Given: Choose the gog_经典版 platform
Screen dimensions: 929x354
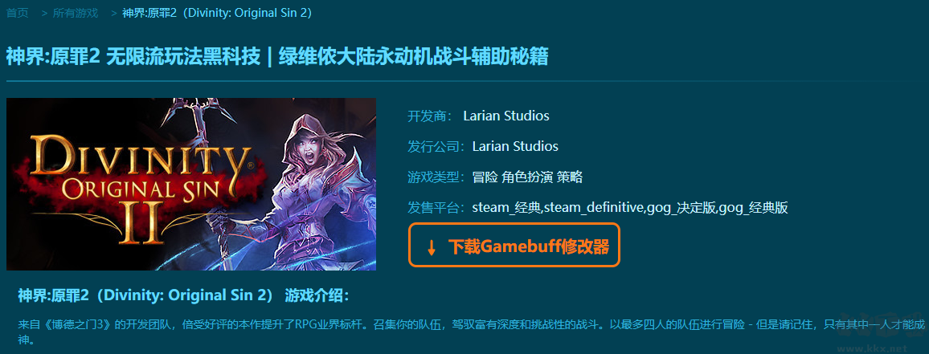Looking at the screenshot, I should pos(753,208).
